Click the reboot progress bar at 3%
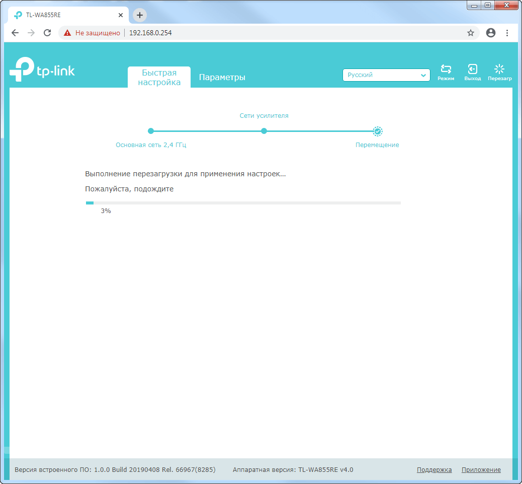 243,202
